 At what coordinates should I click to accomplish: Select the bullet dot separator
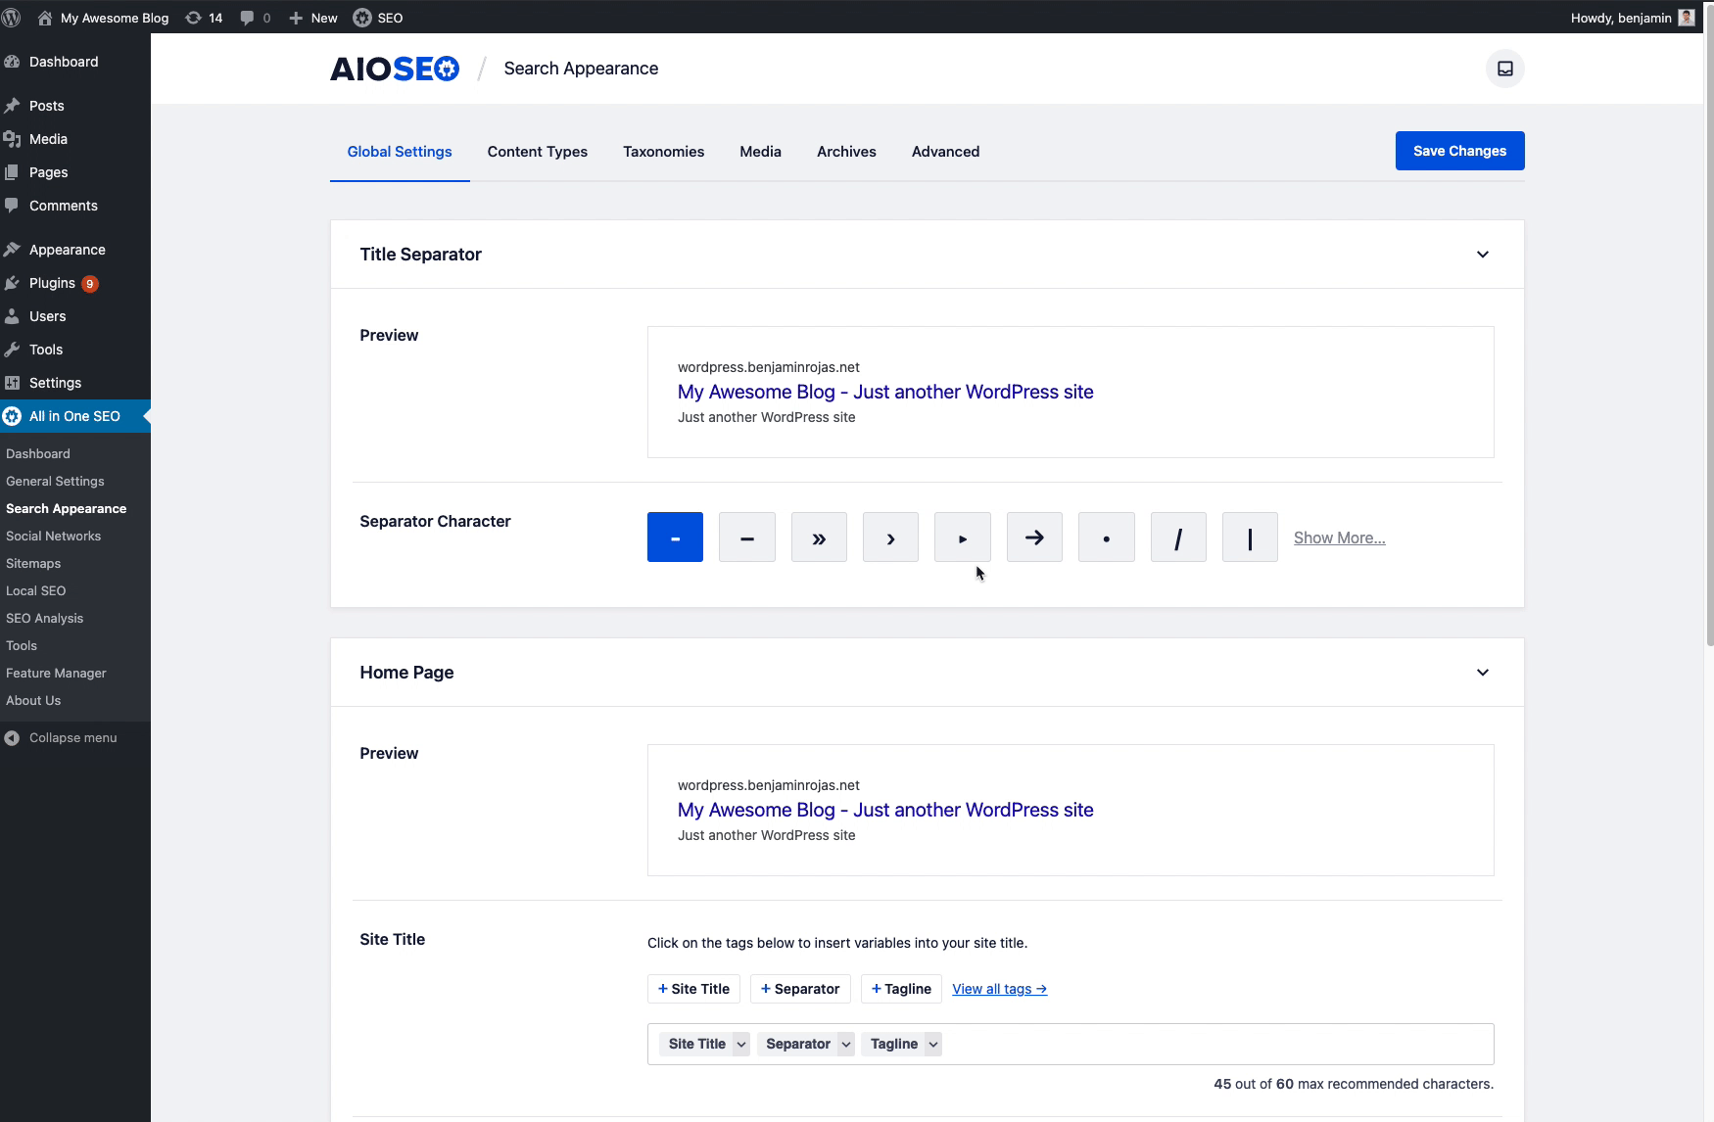coord(1107,538)
